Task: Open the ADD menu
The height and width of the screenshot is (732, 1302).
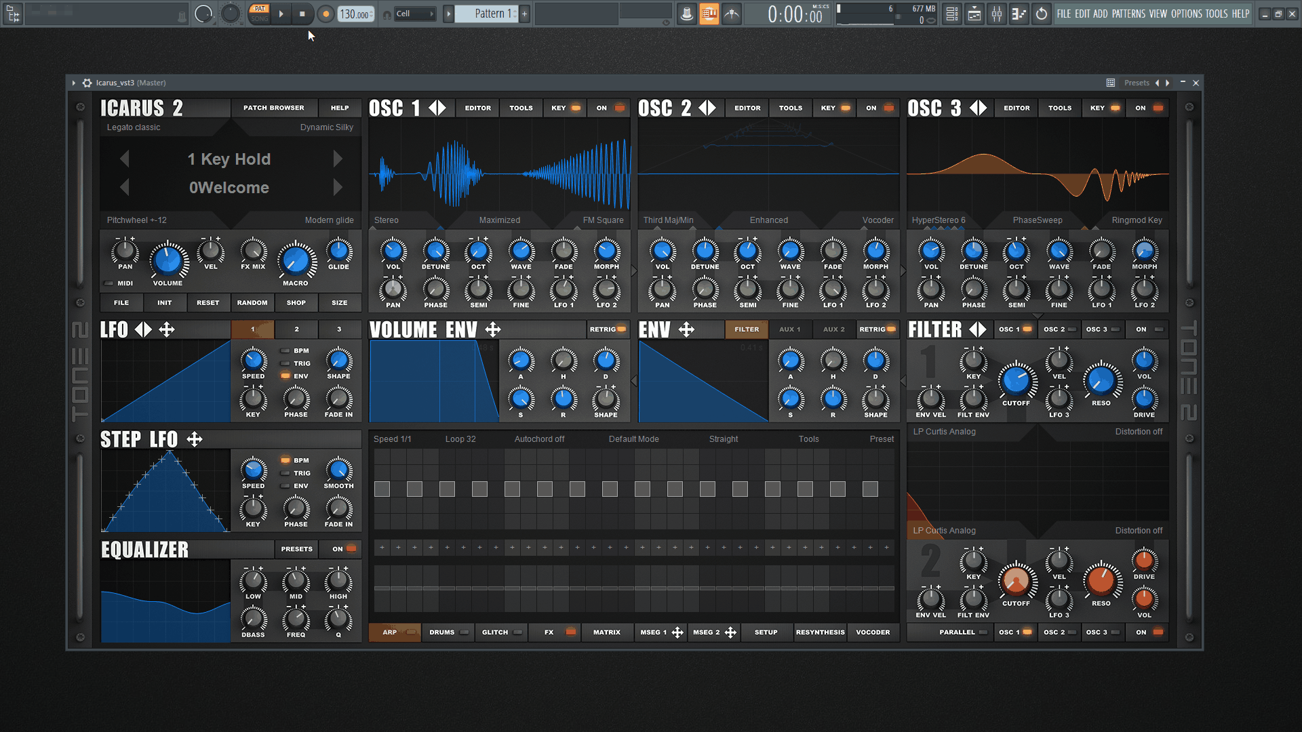Action: (x=1101, y=14)
